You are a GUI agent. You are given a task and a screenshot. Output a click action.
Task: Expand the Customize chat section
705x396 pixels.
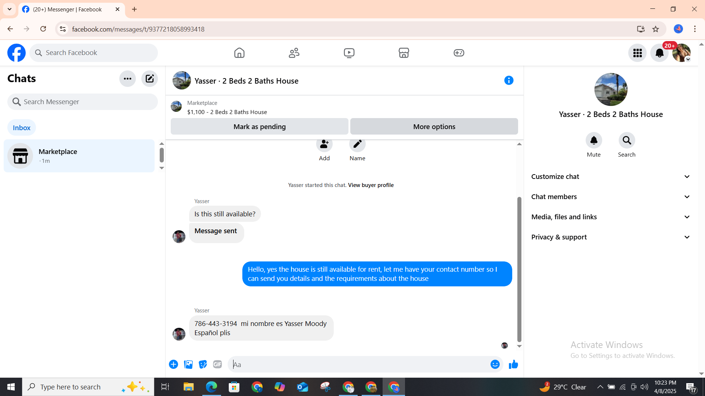611,177
